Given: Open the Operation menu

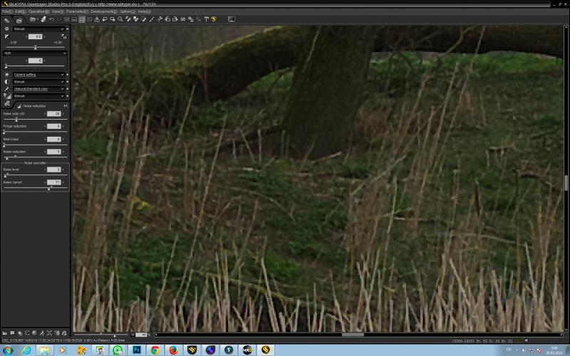Looking at the screenshot, I should 38,11.
